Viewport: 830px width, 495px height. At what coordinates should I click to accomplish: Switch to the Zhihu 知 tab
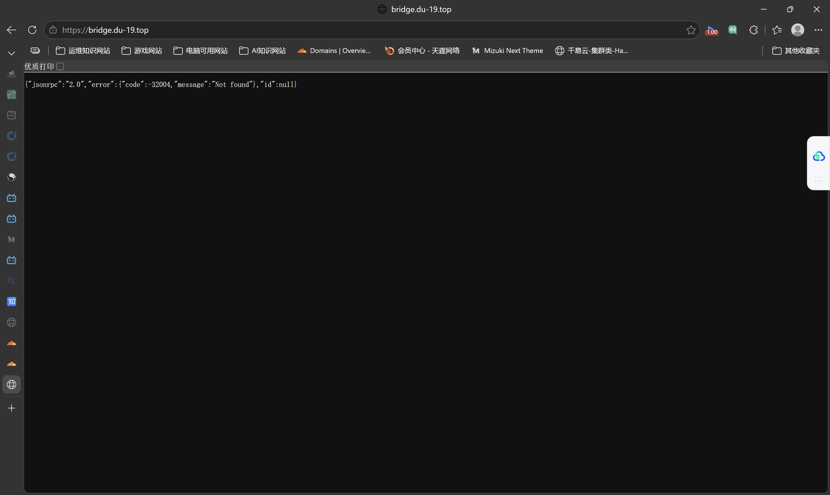(x=11, y=302)
